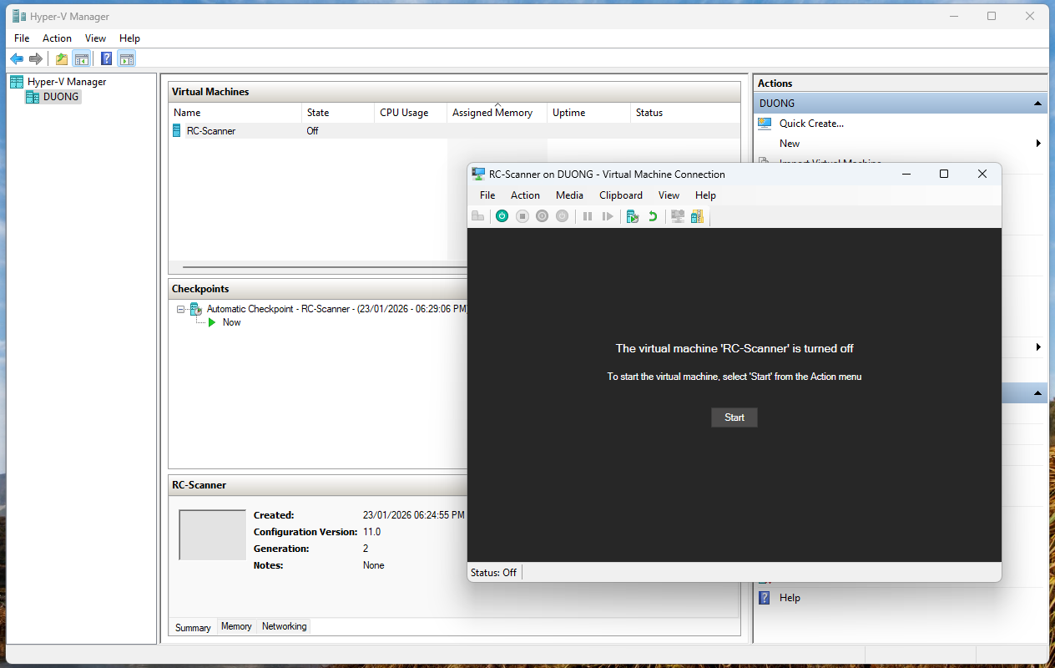Switch to the Networking tab

pyautogui.click(x=284, y=626)
